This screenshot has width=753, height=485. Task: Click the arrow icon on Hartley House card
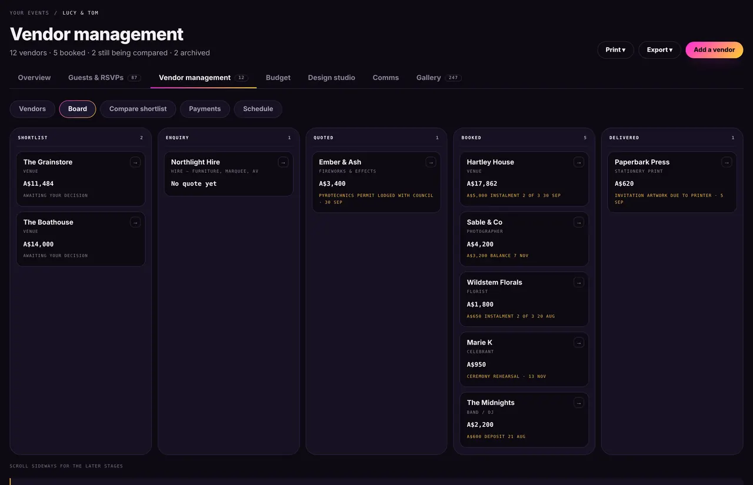click(x=579, y=162)
